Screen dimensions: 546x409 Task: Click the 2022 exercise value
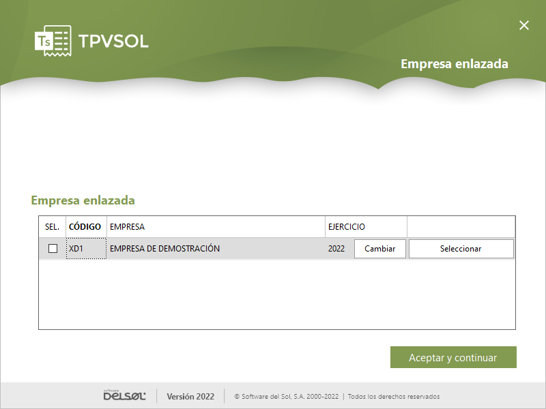[x=336, y=249]
